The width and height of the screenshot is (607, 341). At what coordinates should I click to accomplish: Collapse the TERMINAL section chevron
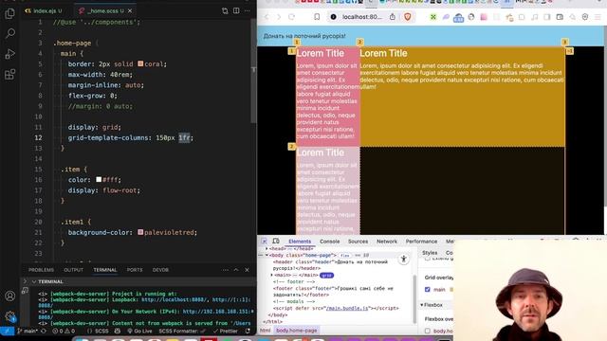click(x=34, y=281)
